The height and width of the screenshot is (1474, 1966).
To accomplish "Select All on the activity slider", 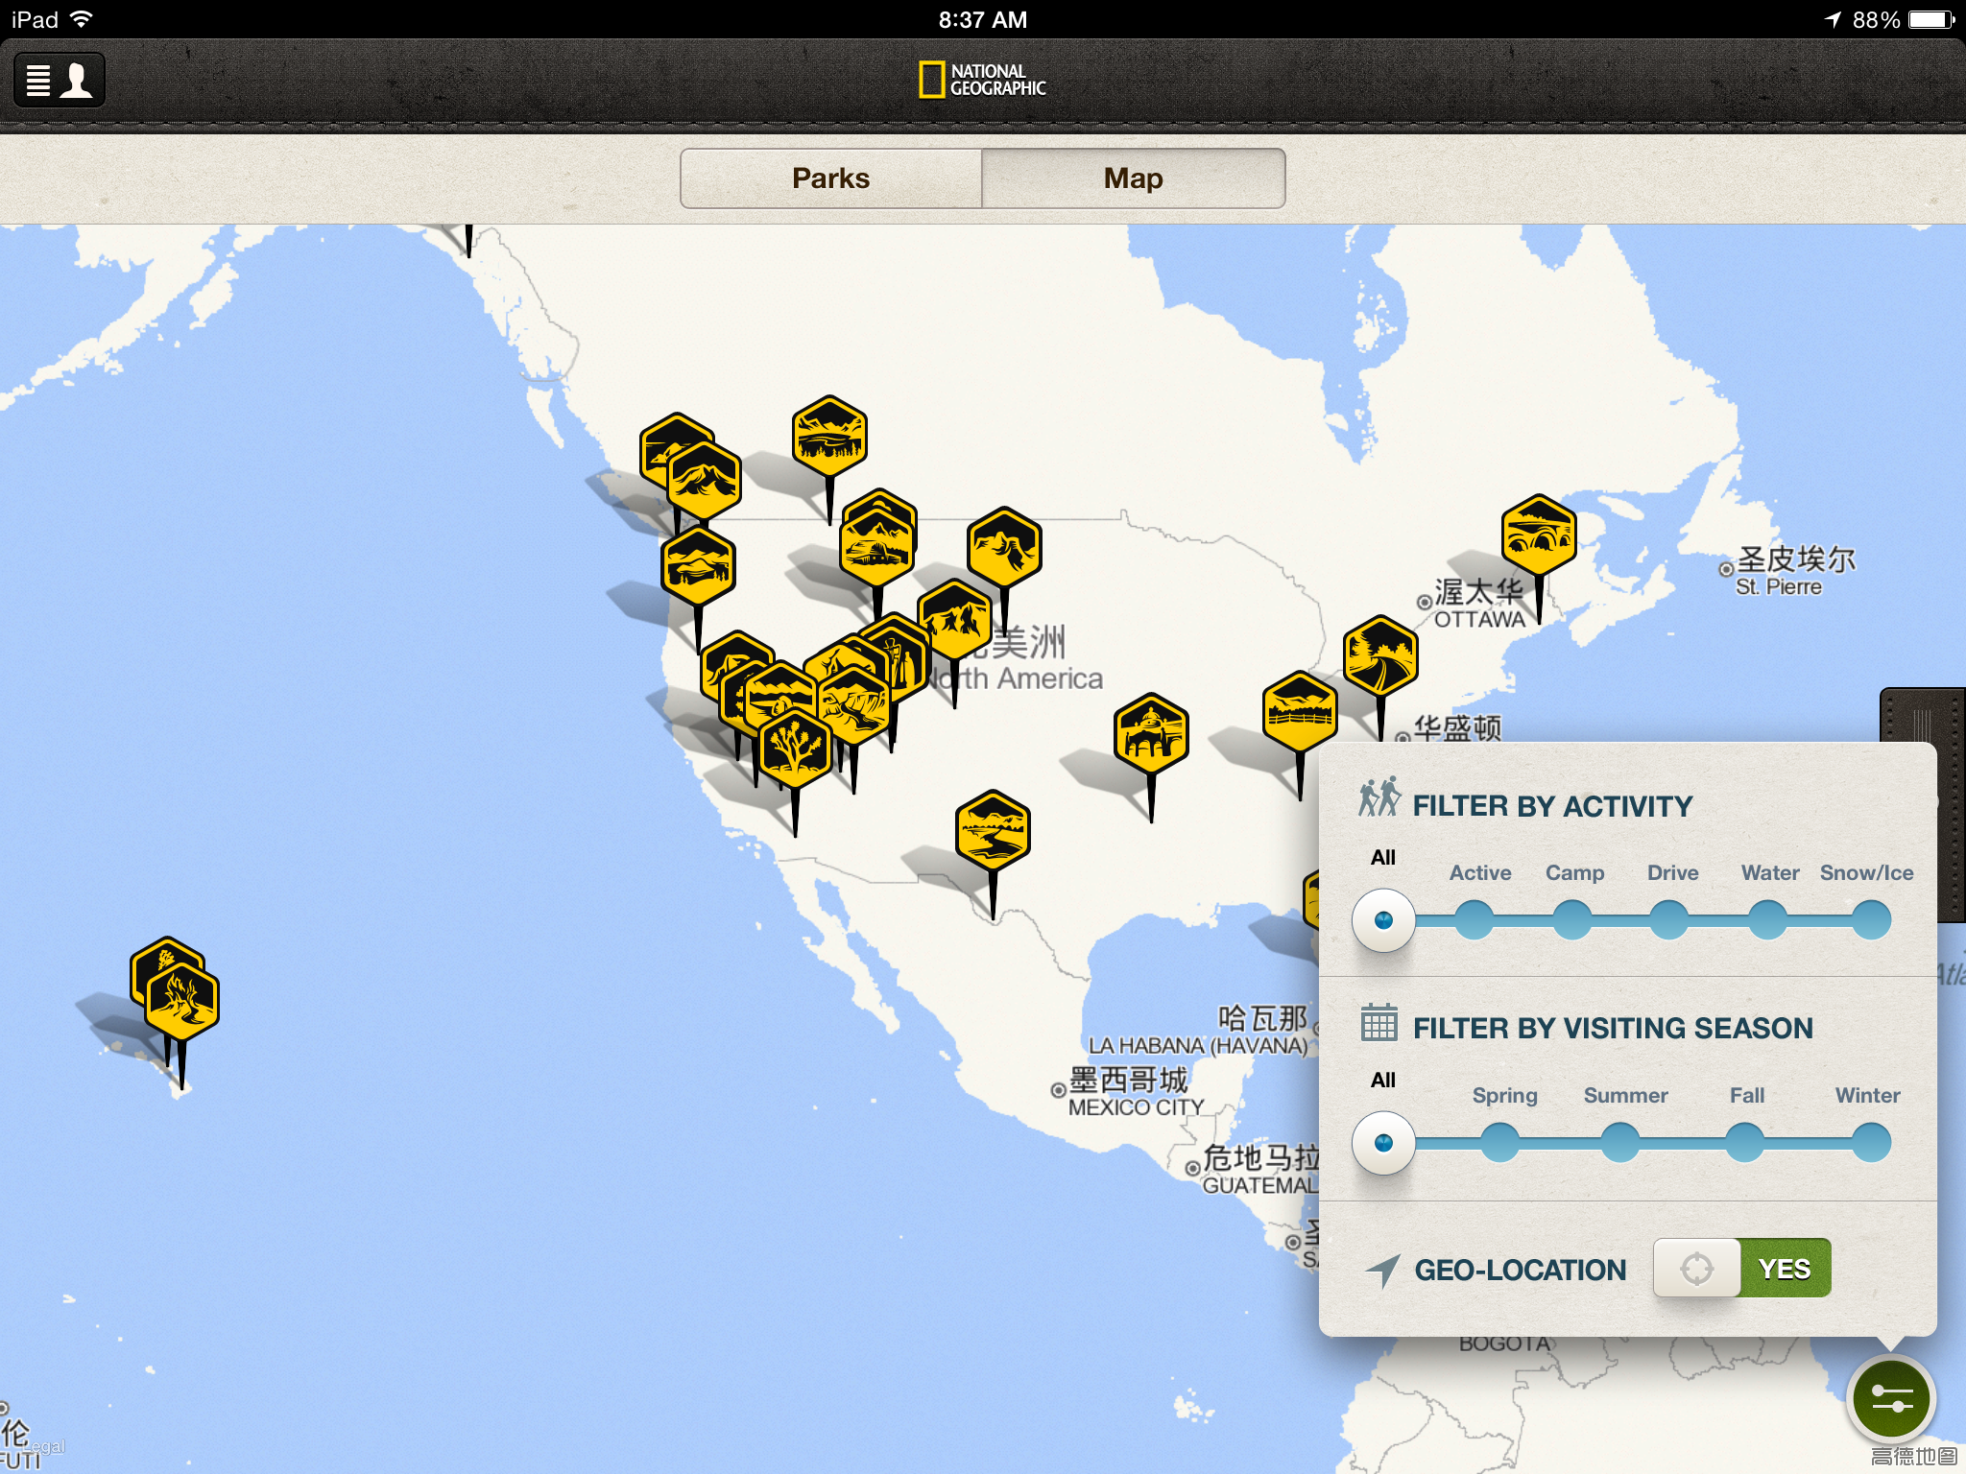I will 1383,920.
